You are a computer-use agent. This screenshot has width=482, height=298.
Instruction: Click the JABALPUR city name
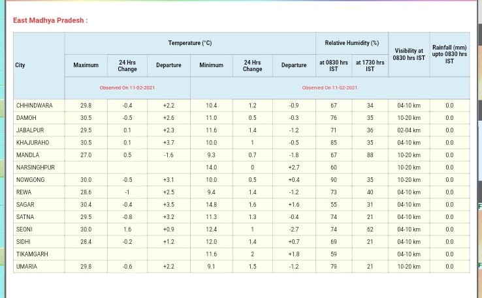30,130
